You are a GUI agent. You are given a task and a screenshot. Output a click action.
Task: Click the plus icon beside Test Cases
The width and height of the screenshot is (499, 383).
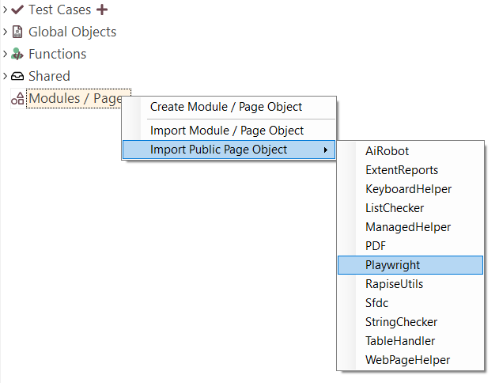click(x=101, y=10)
